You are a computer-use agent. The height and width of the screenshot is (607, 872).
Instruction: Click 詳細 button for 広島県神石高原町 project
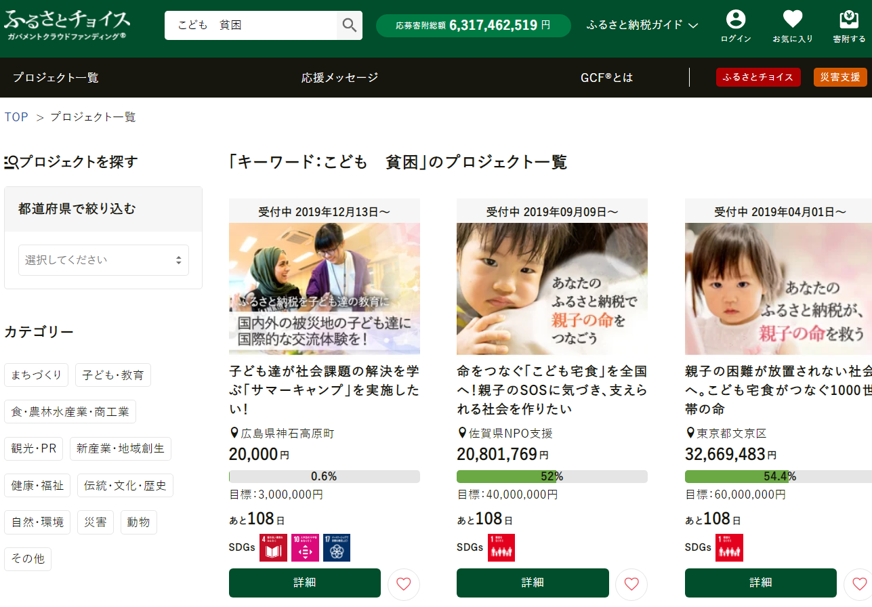coord(305,583)
